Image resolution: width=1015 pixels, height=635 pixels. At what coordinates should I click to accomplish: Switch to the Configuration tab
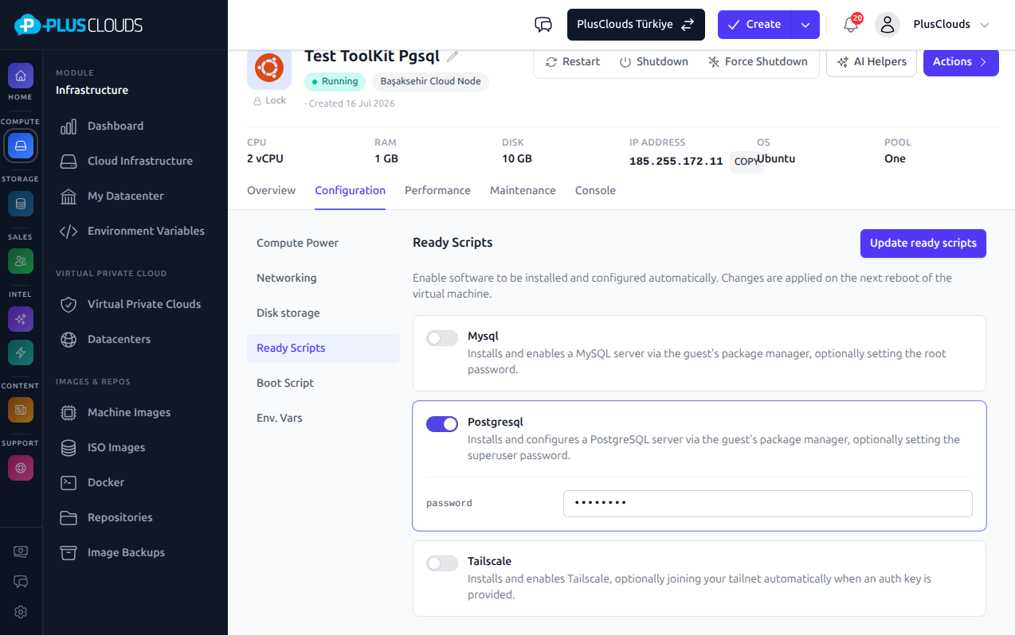tap(351, 190)
